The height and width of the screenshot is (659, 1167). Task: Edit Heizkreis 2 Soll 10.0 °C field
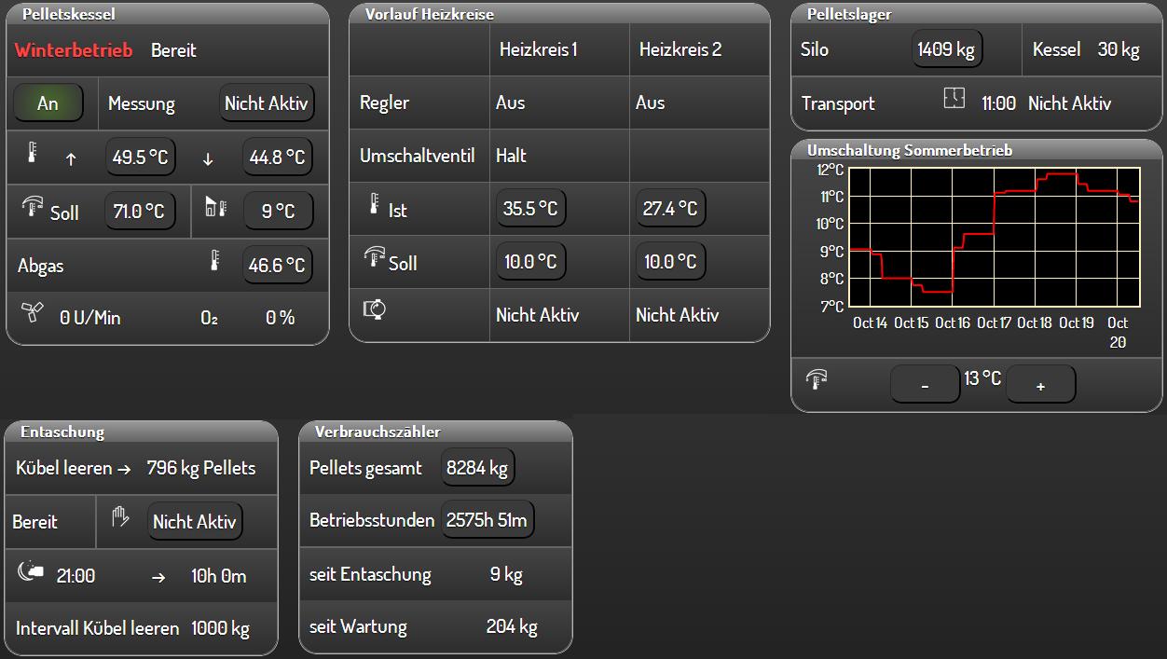click(x=670, y=262)
